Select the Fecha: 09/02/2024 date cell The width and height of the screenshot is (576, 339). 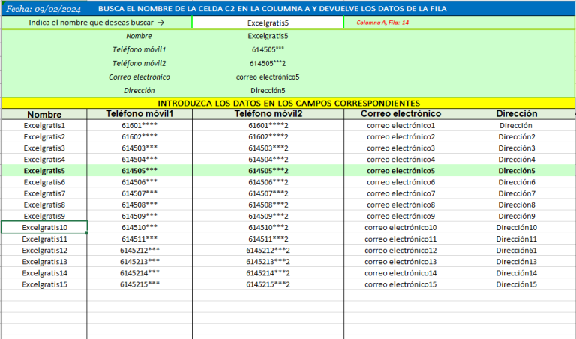tap(43, 9)
